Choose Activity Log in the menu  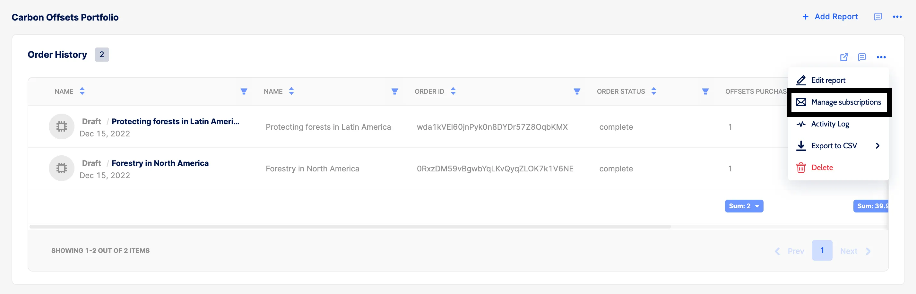pos(830,124)
